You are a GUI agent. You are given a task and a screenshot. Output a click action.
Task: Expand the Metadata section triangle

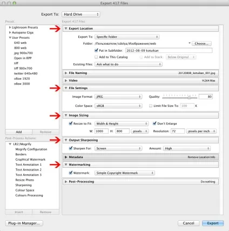(x=66, y=157)
